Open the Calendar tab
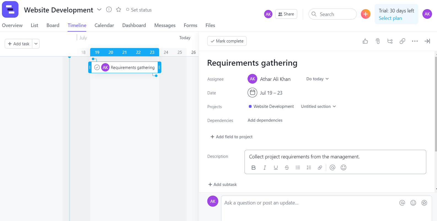This screenshot has height=221, width=437. (x=104, y=25)
